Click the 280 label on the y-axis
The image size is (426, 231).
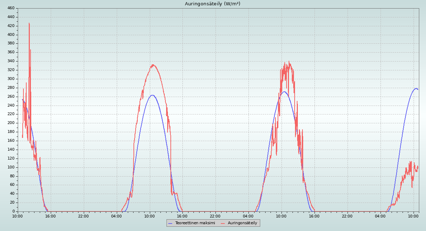[11, 88]
